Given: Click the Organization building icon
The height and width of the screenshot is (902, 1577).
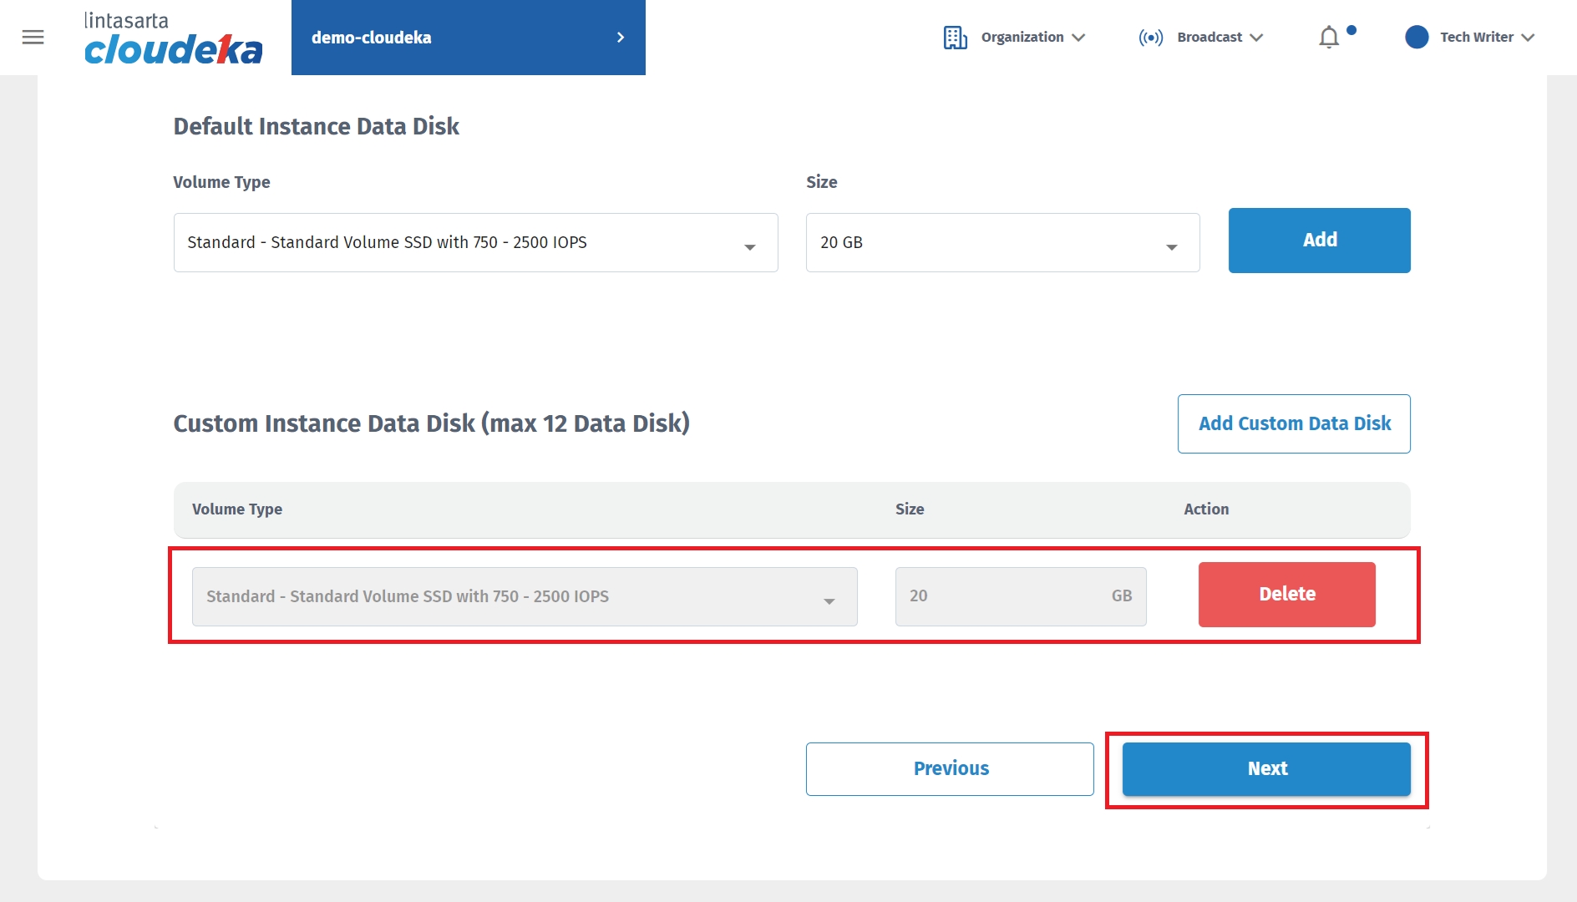Looking at the screenshot, I should click(x=955, y=38).
